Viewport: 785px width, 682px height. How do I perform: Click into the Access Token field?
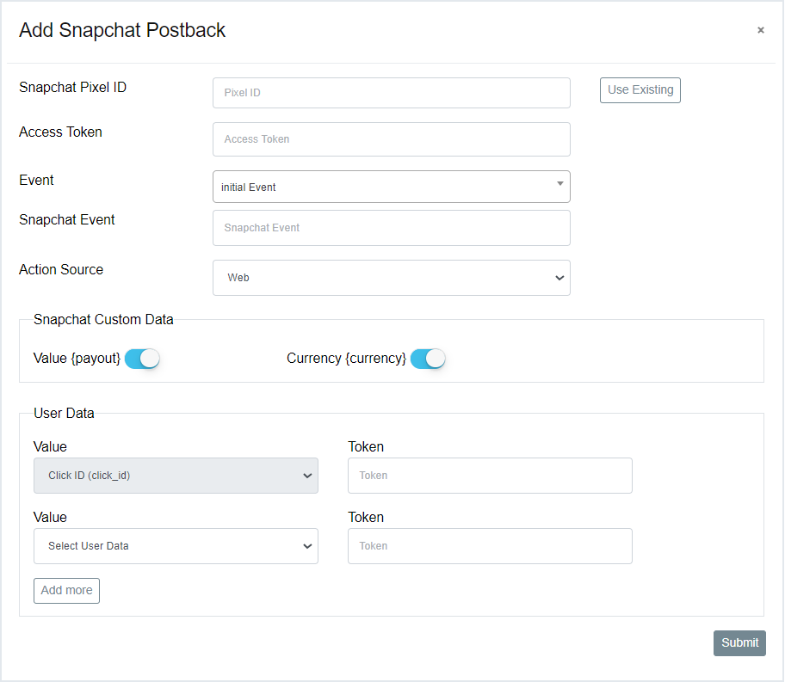tap(391, 139)
